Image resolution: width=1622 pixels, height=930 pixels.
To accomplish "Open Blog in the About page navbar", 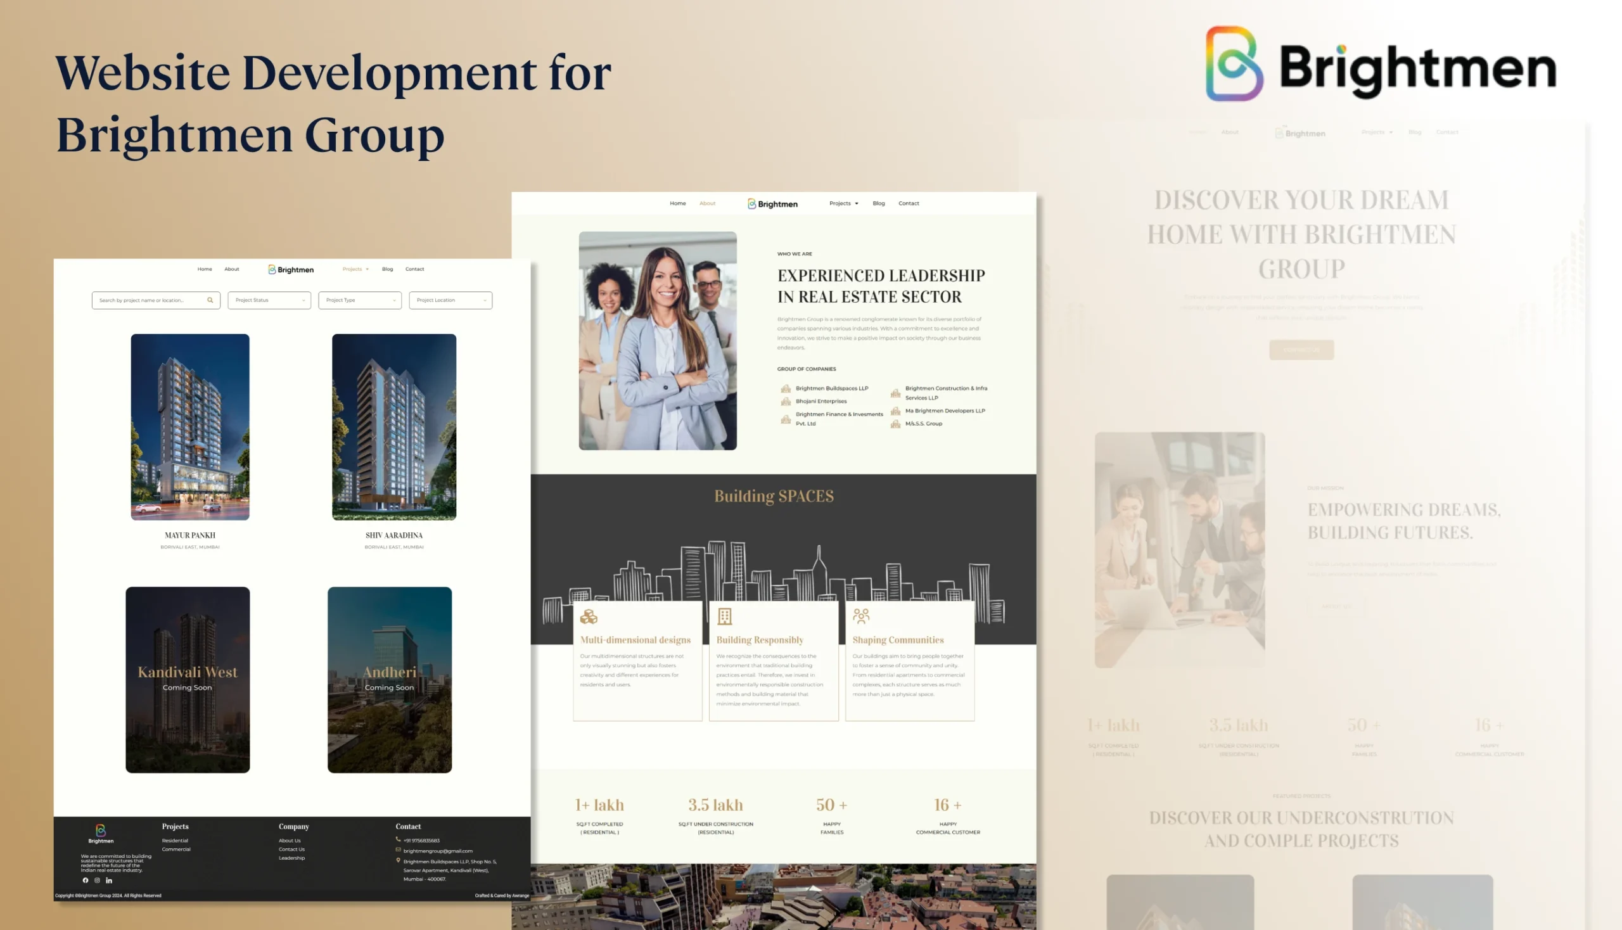I will [x=879, y=203].
